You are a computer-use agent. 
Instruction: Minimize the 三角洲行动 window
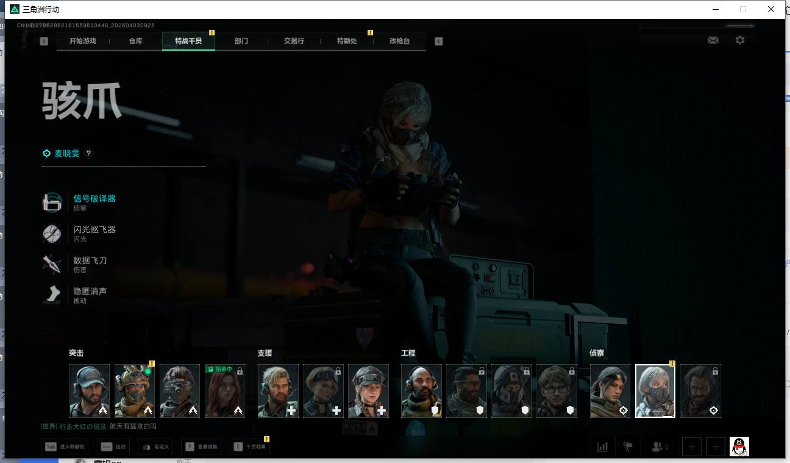click(x=714, y=9)
